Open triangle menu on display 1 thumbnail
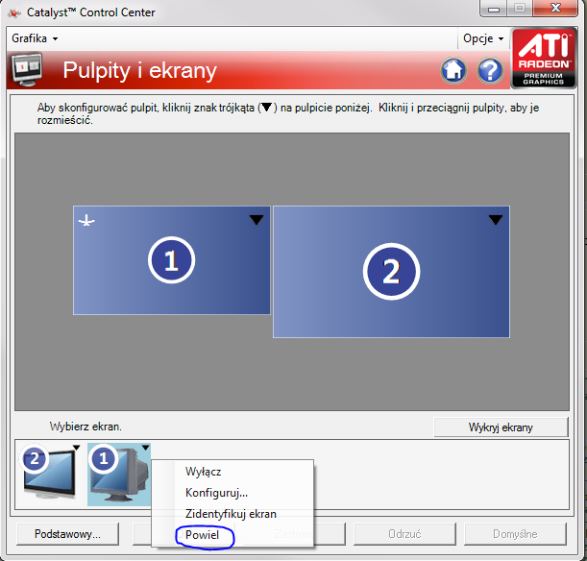587x561 pixels. click(x=146, y=448)
